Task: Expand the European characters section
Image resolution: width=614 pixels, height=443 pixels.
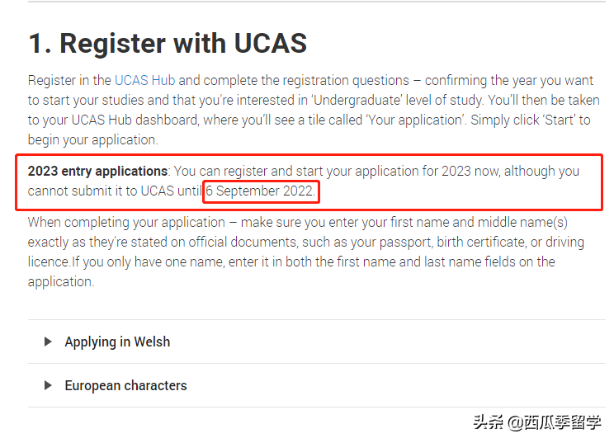Action: coord(125,385)
